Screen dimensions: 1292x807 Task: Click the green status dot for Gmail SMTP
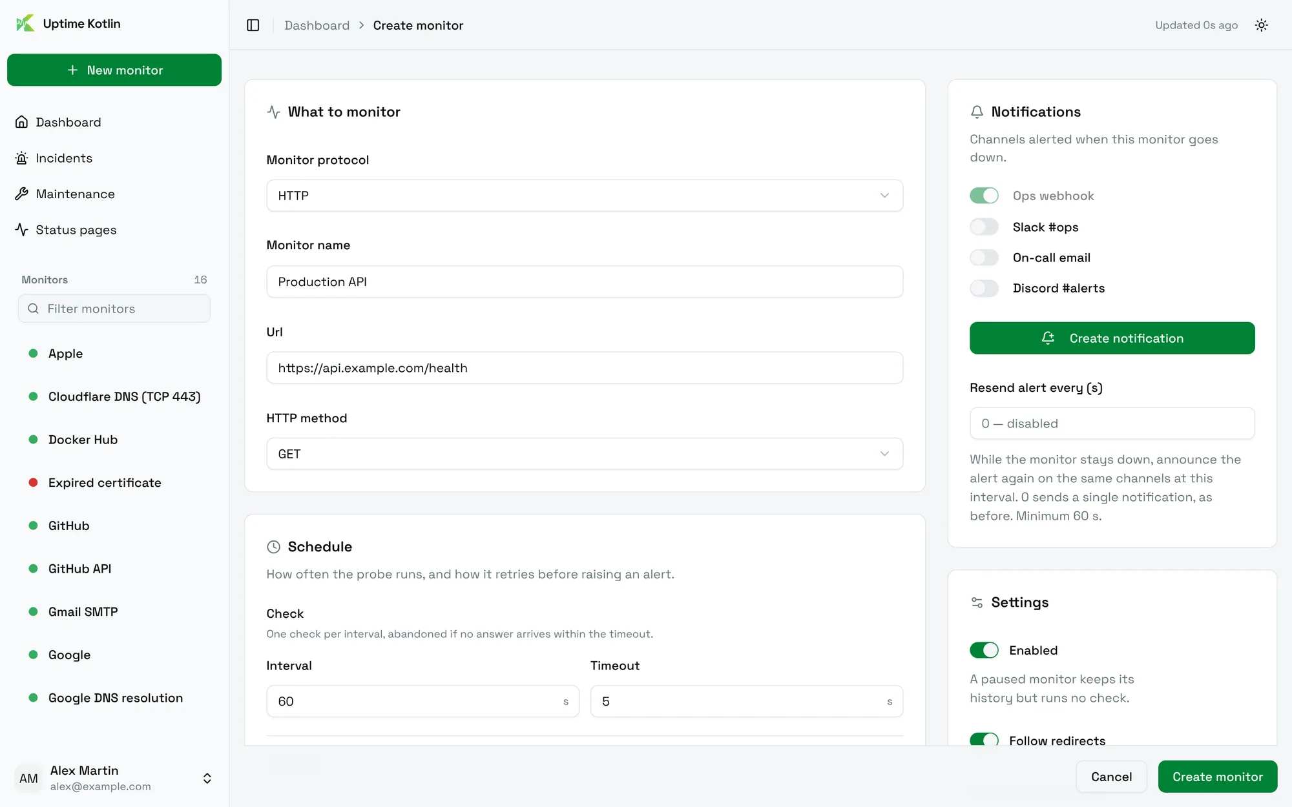coord(33,611)
